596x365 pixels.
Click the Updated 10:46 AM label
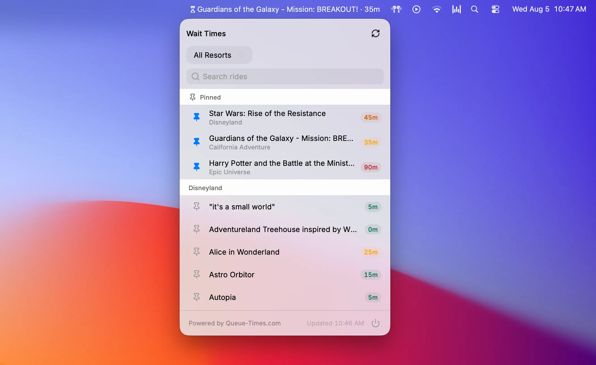coord(335,323)
